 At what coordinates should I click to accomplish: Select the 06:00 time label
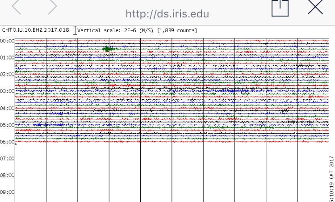7,142
